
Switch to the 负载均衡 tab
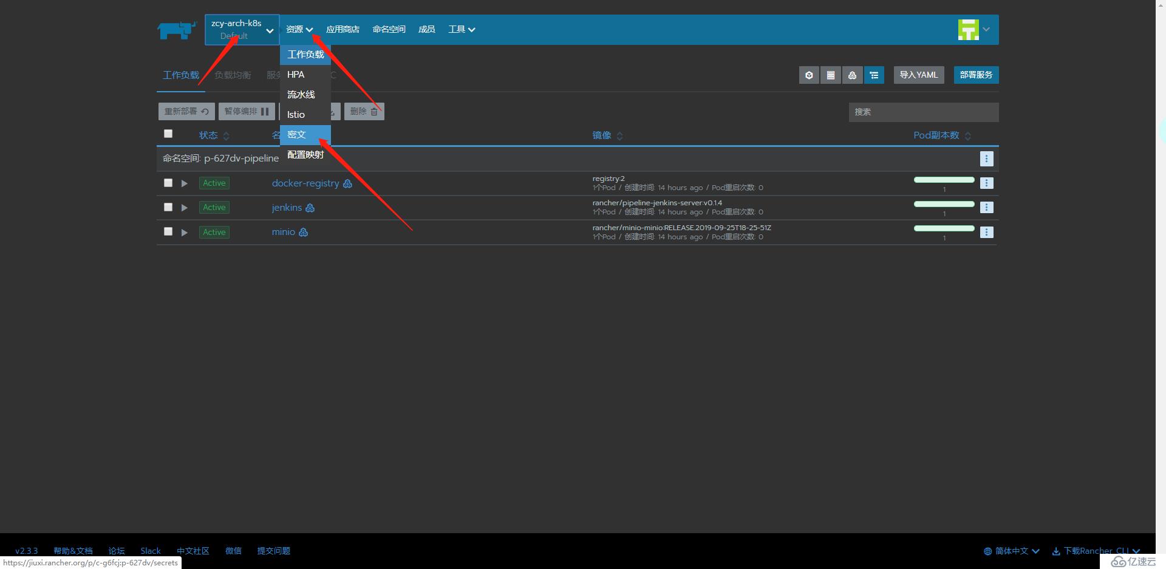click(x=233, y=75)
